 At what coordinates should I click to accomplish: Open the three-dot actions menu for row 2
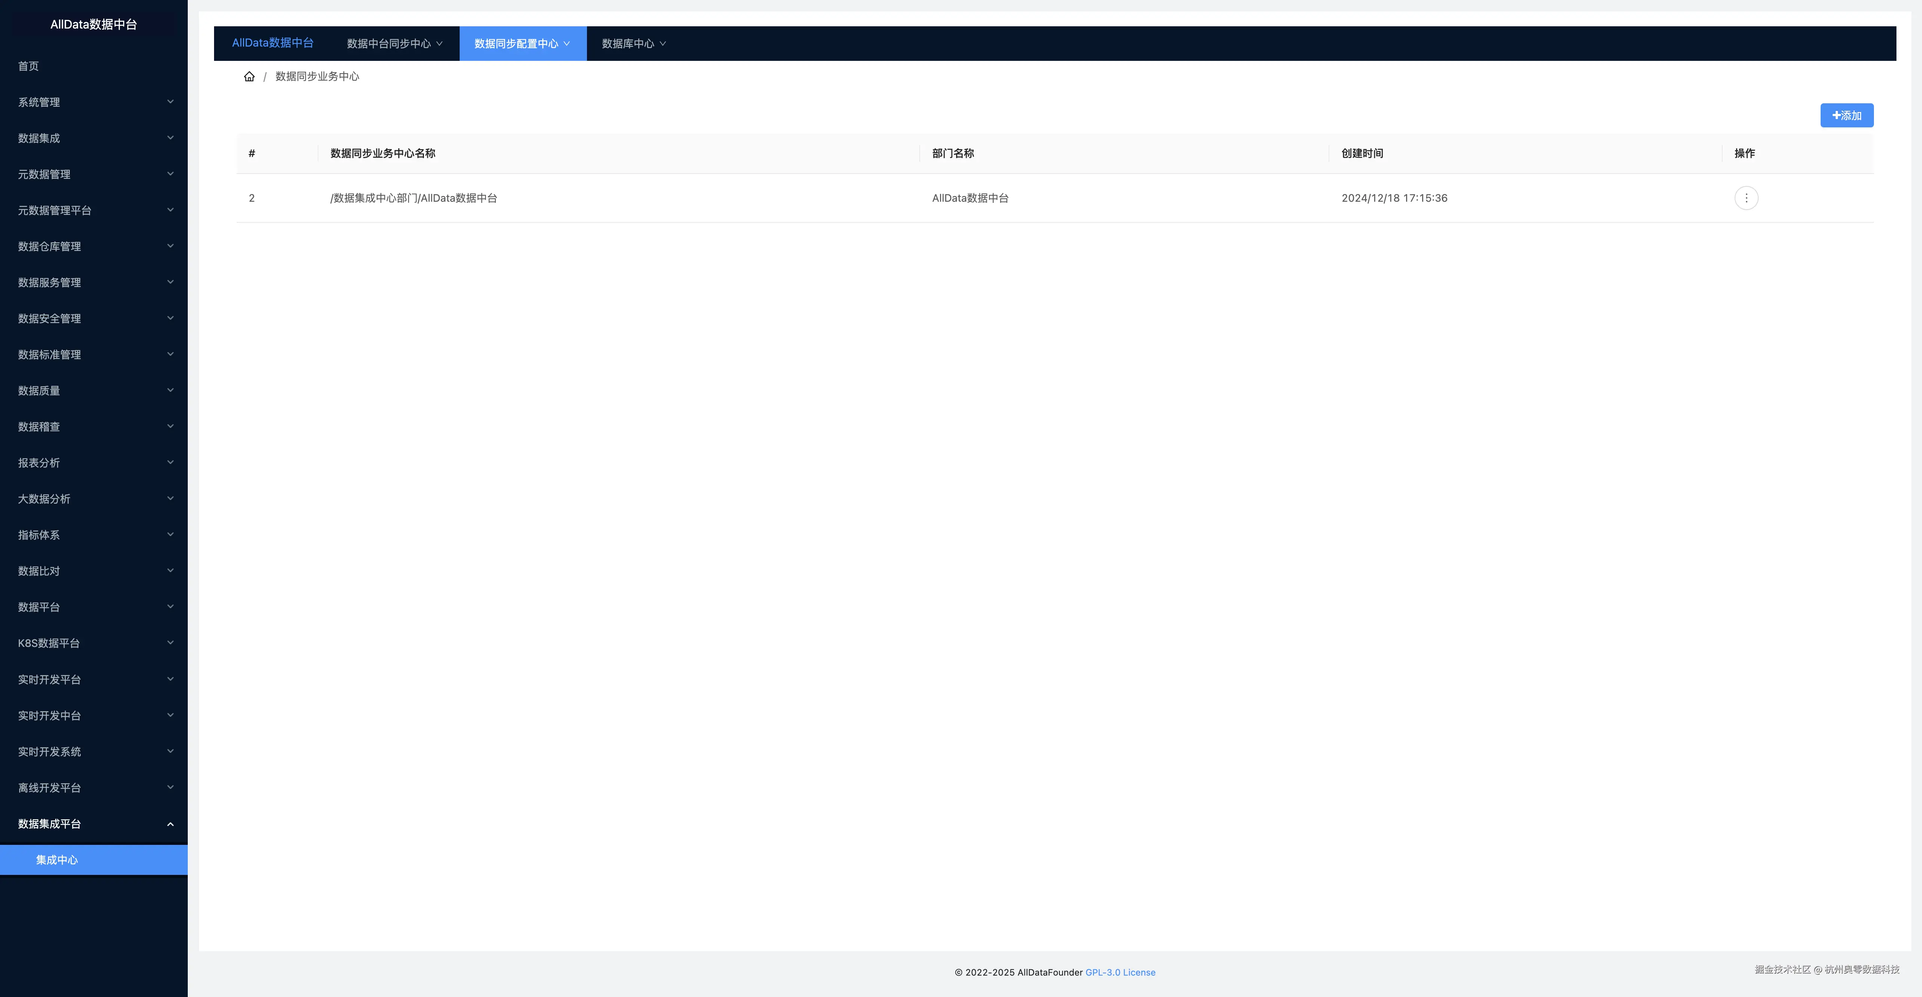(1746, 198)
